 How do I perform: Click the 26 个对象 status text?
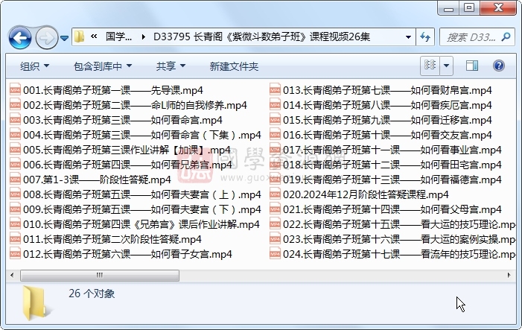[92, 293]
